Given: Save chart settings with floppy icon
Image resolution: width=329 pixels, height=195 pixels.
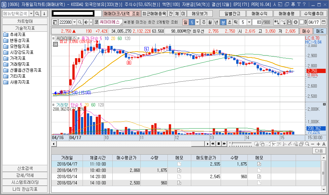Looking at the screenshot, I should click(289, 22).
